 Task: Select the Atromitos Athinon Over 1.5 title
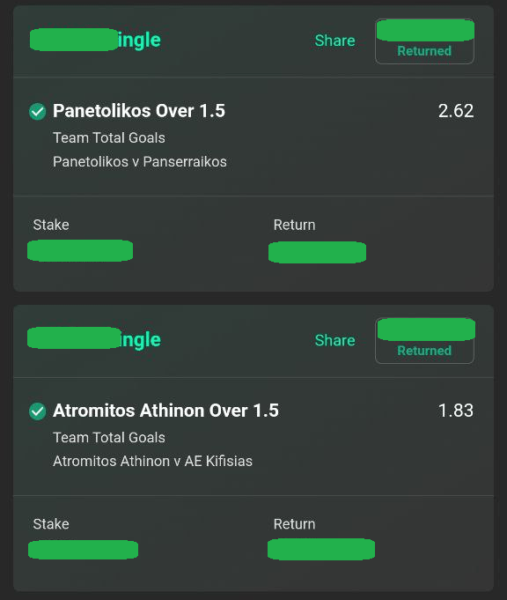[166, 411]
